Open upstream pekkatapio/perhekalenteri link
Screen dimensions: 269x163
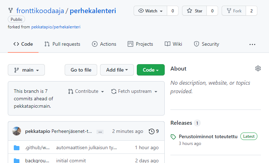click(x=56, y=27)
